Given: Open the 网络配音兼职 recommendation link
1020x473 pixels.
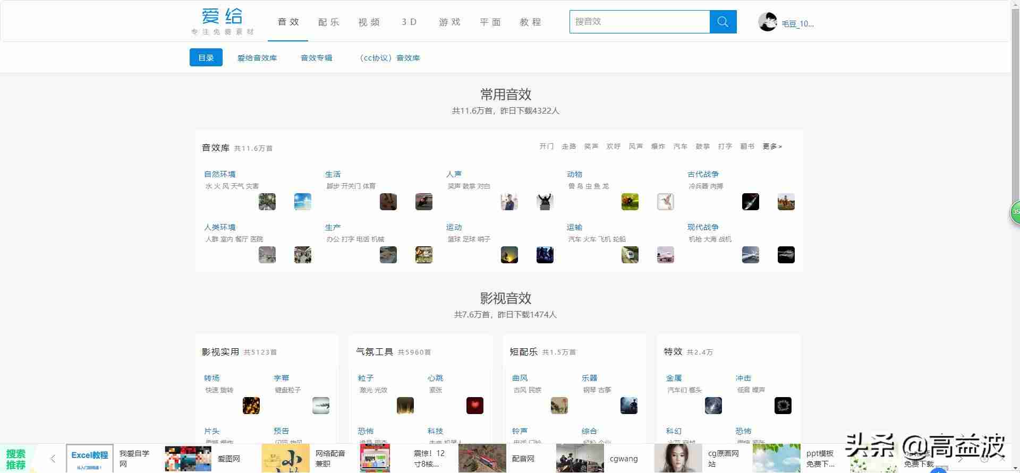Looking at the screenshot, I should 330,459.
